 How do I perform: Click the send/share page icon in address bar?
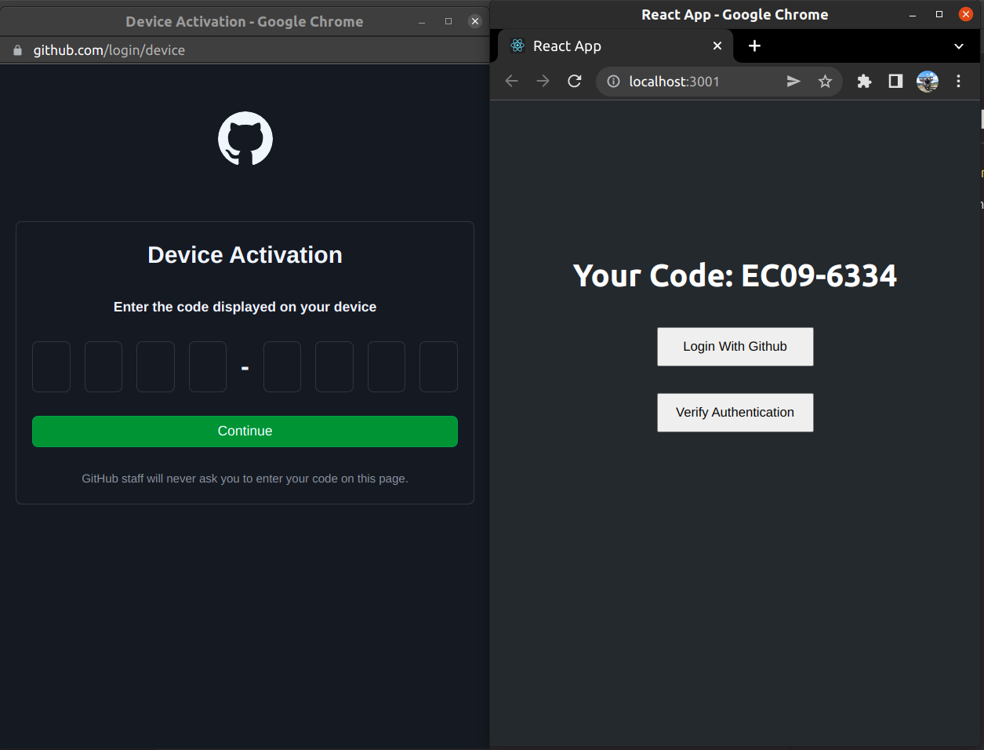[793, 81]
